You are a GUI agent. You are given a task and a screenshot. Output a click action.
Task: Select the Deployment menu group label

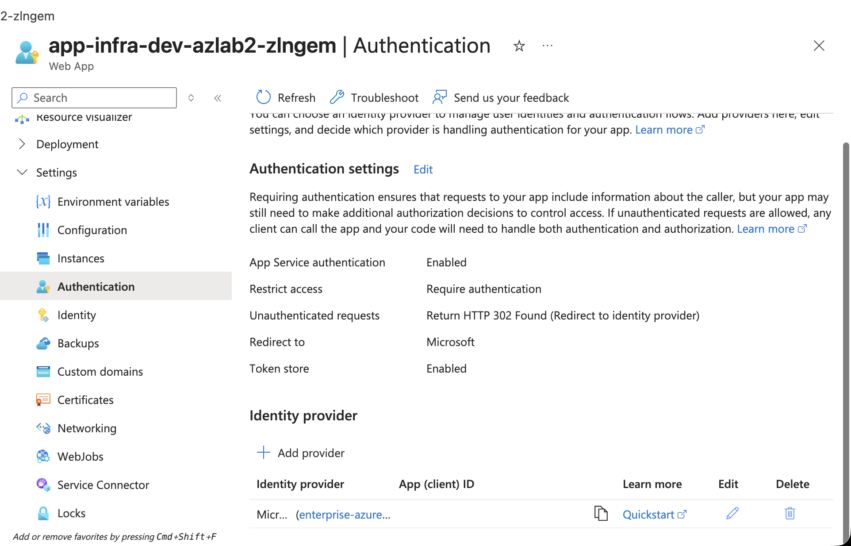67,144
